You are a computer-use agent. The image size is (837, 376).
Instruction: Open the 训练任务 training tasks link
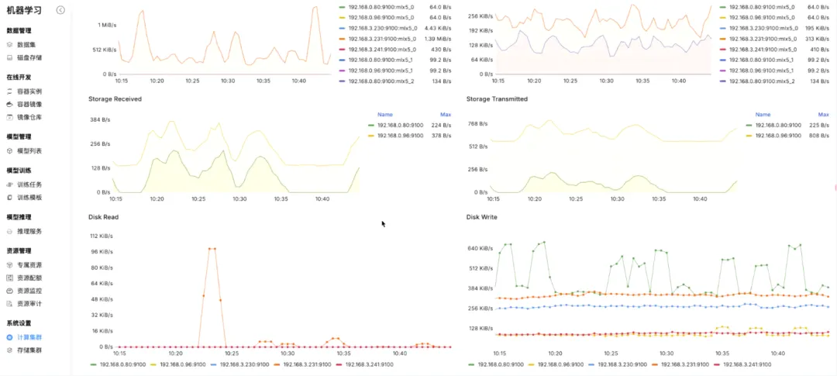[x=29, y=185]
